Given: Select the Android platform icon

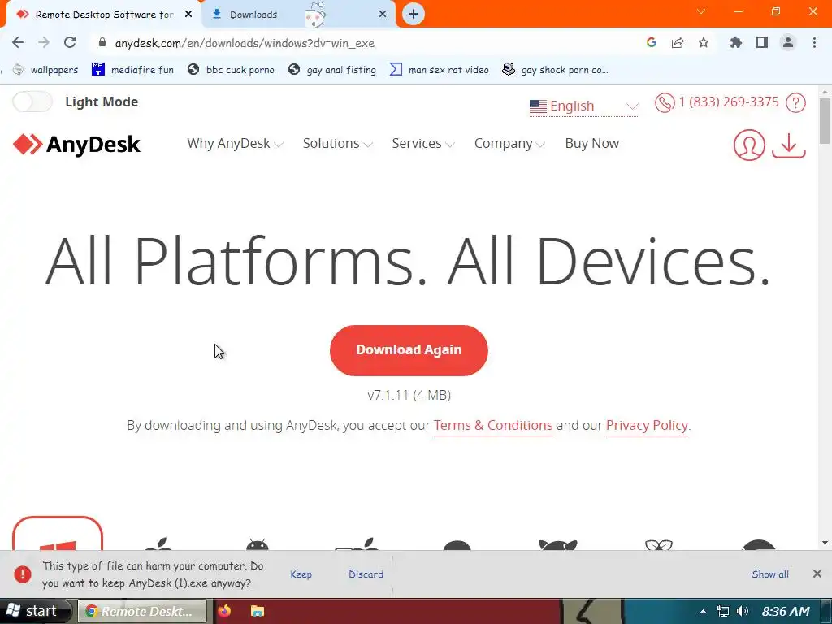Looking at the screenshot, I should pyautogui.click(x=258, y=544).
